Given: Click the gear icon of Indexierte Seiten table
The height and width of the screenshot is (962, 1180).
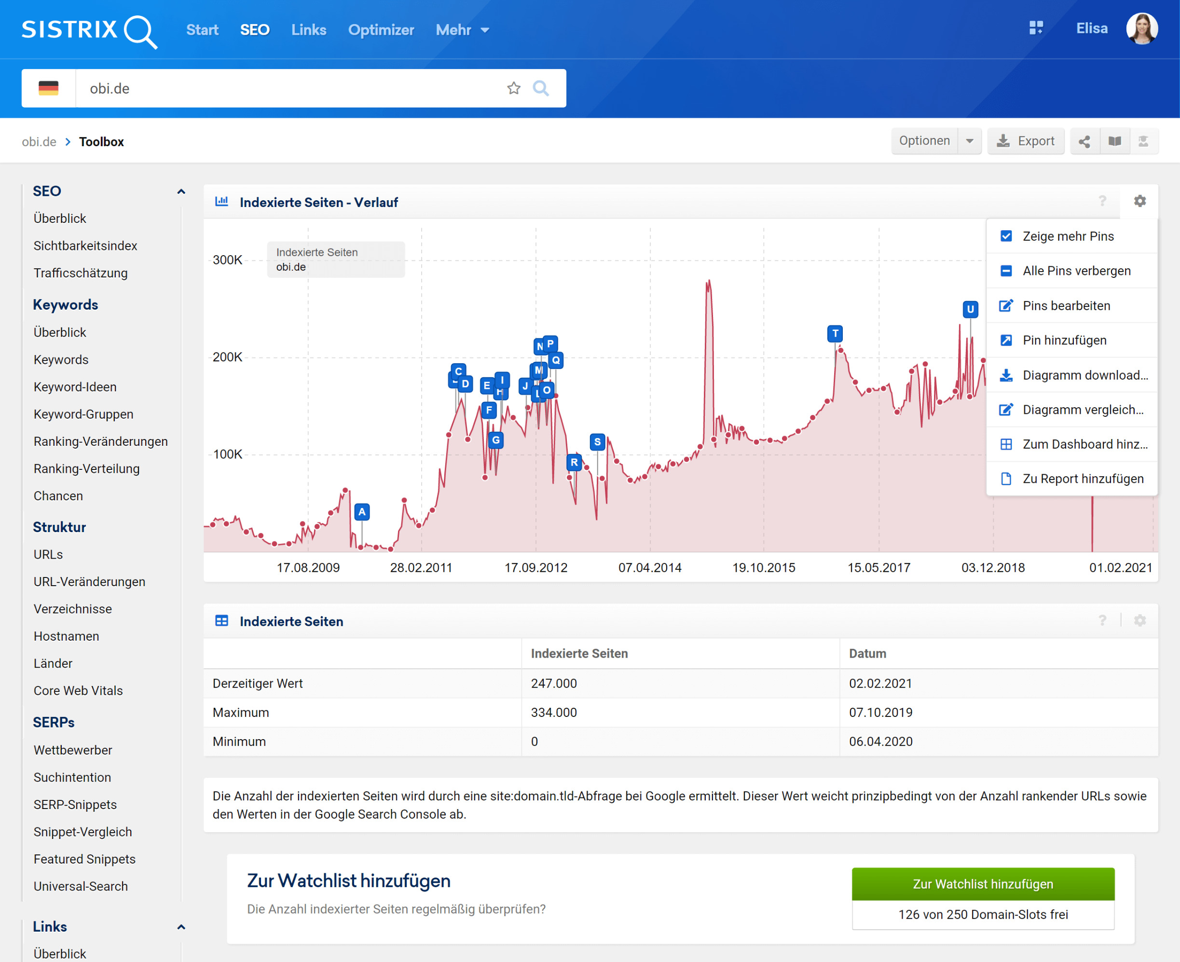Looking at the screenshot, I should [1139, 620].
